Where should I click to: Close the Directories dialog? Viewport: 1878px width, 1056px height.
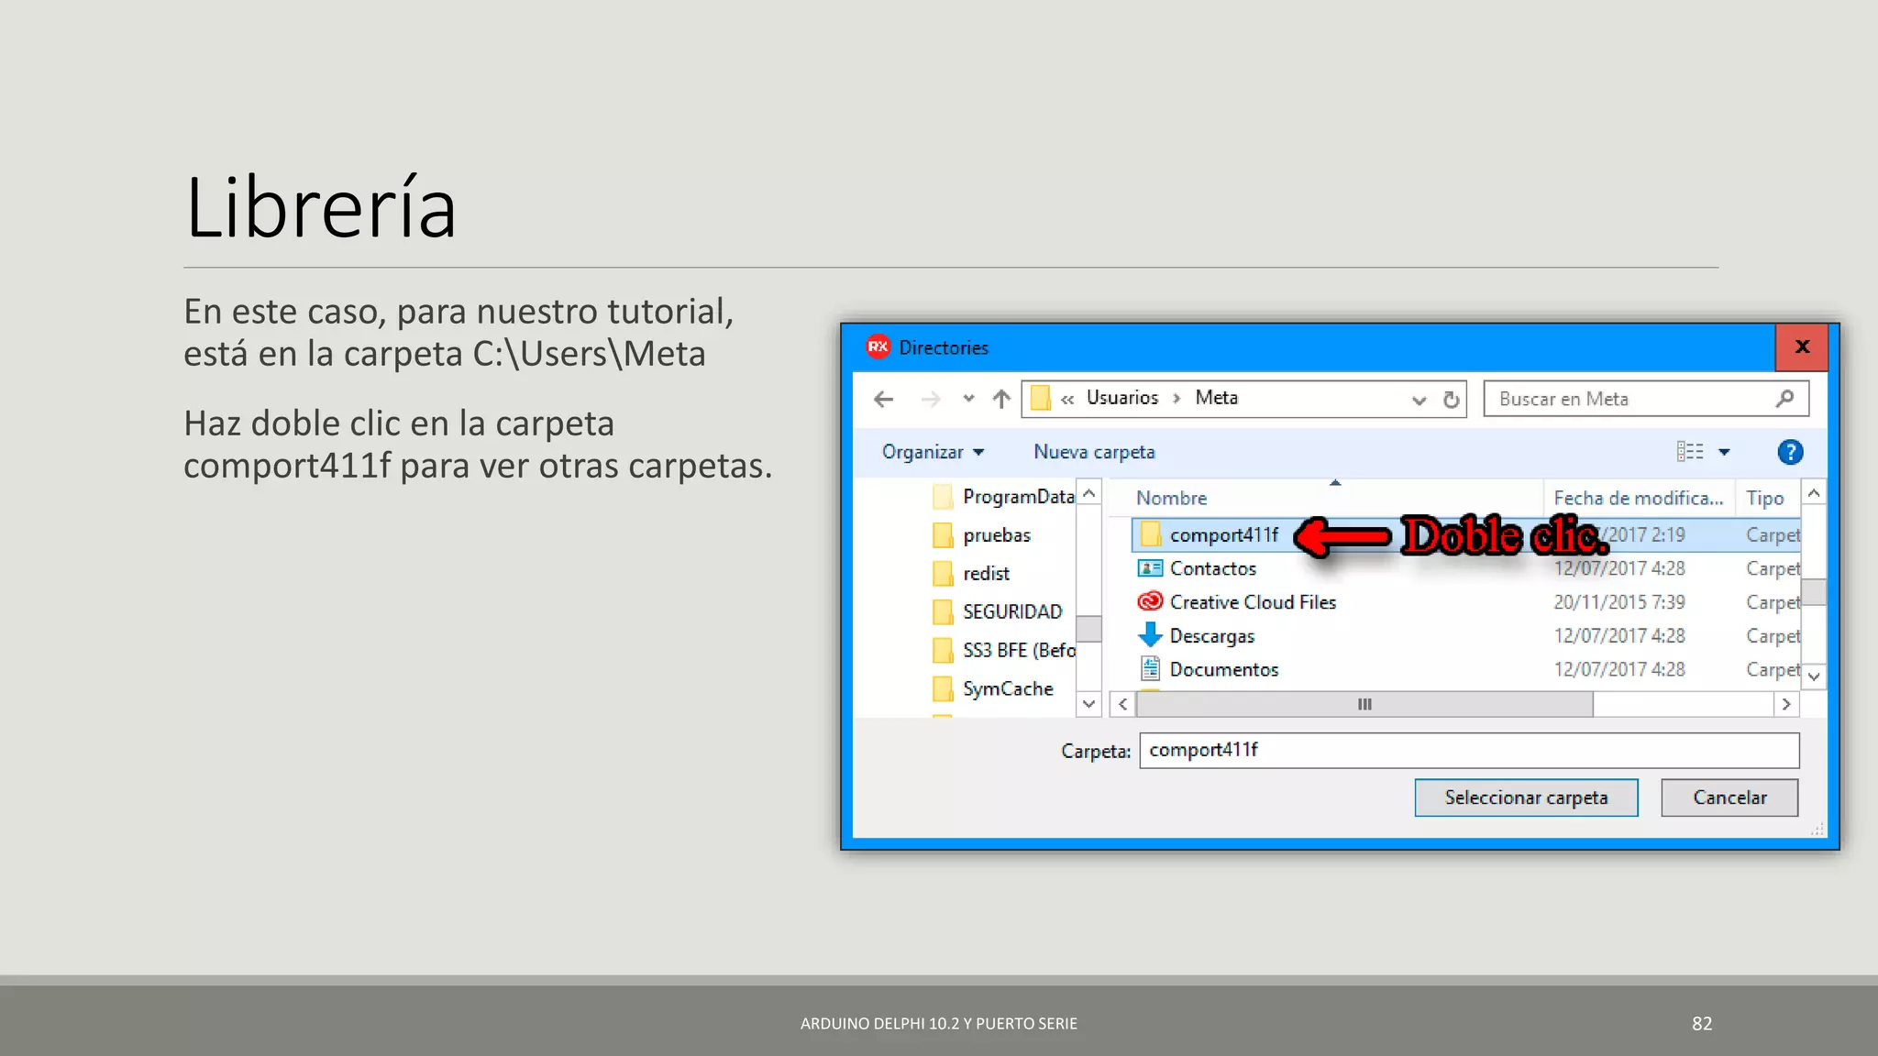point(1802,346)
